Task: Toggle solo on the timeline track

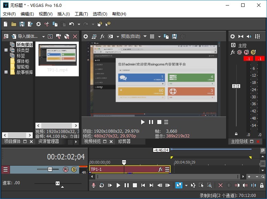Action: 74,169
